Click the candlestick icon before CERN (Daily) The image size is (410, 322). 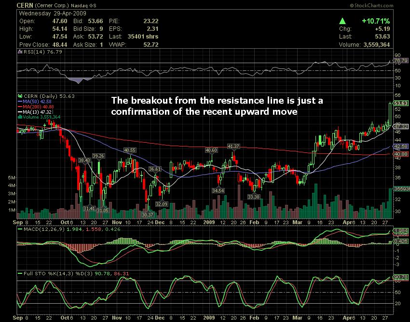[20, 96]
